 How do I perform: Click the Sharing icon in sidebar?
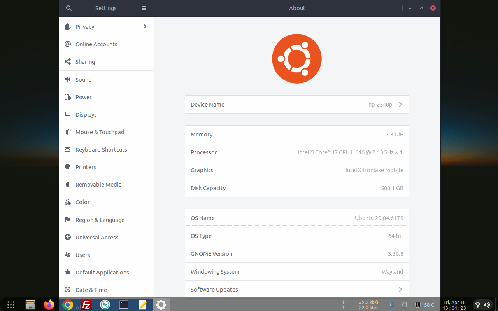click(x=68, y=61)
